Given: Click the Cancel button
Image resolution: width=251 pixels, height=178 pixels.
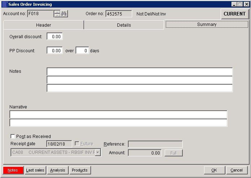Looking at the screenshot, I should [x=237, y=170].
